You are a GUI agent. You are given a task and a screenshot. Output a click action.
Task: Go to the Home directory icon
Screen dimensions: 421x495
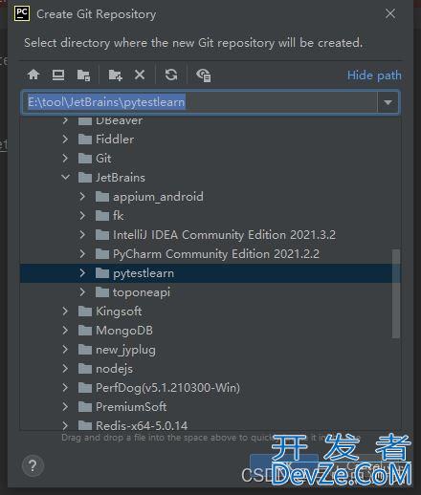[33, 75]
